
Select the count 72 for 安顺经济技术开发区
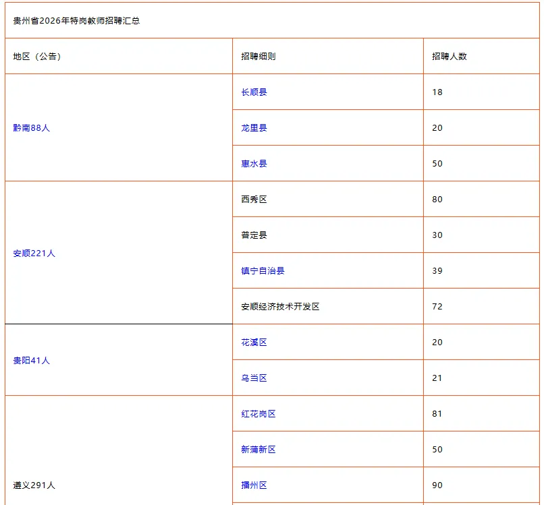[437, 306]
